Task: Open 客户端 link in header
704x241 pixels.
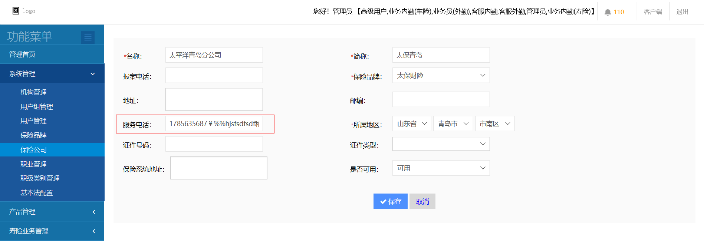Action: 653,12
